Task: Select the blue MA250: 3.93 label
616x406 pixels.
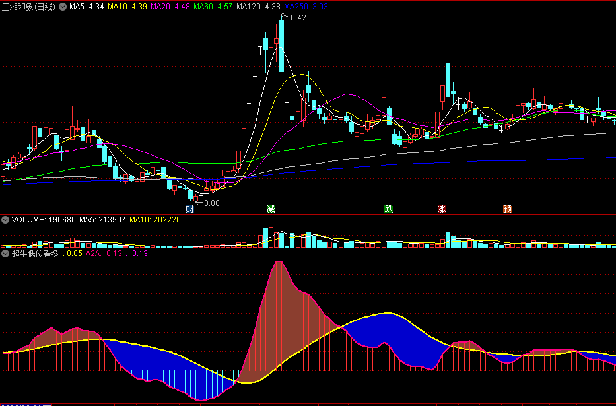Action: [306, 7]
